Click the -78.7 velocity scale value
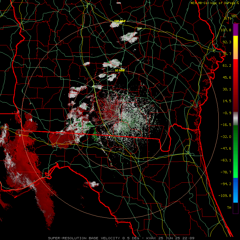Image resolution: width=240 pixels, height=240 pixels. tap(226, 172)
